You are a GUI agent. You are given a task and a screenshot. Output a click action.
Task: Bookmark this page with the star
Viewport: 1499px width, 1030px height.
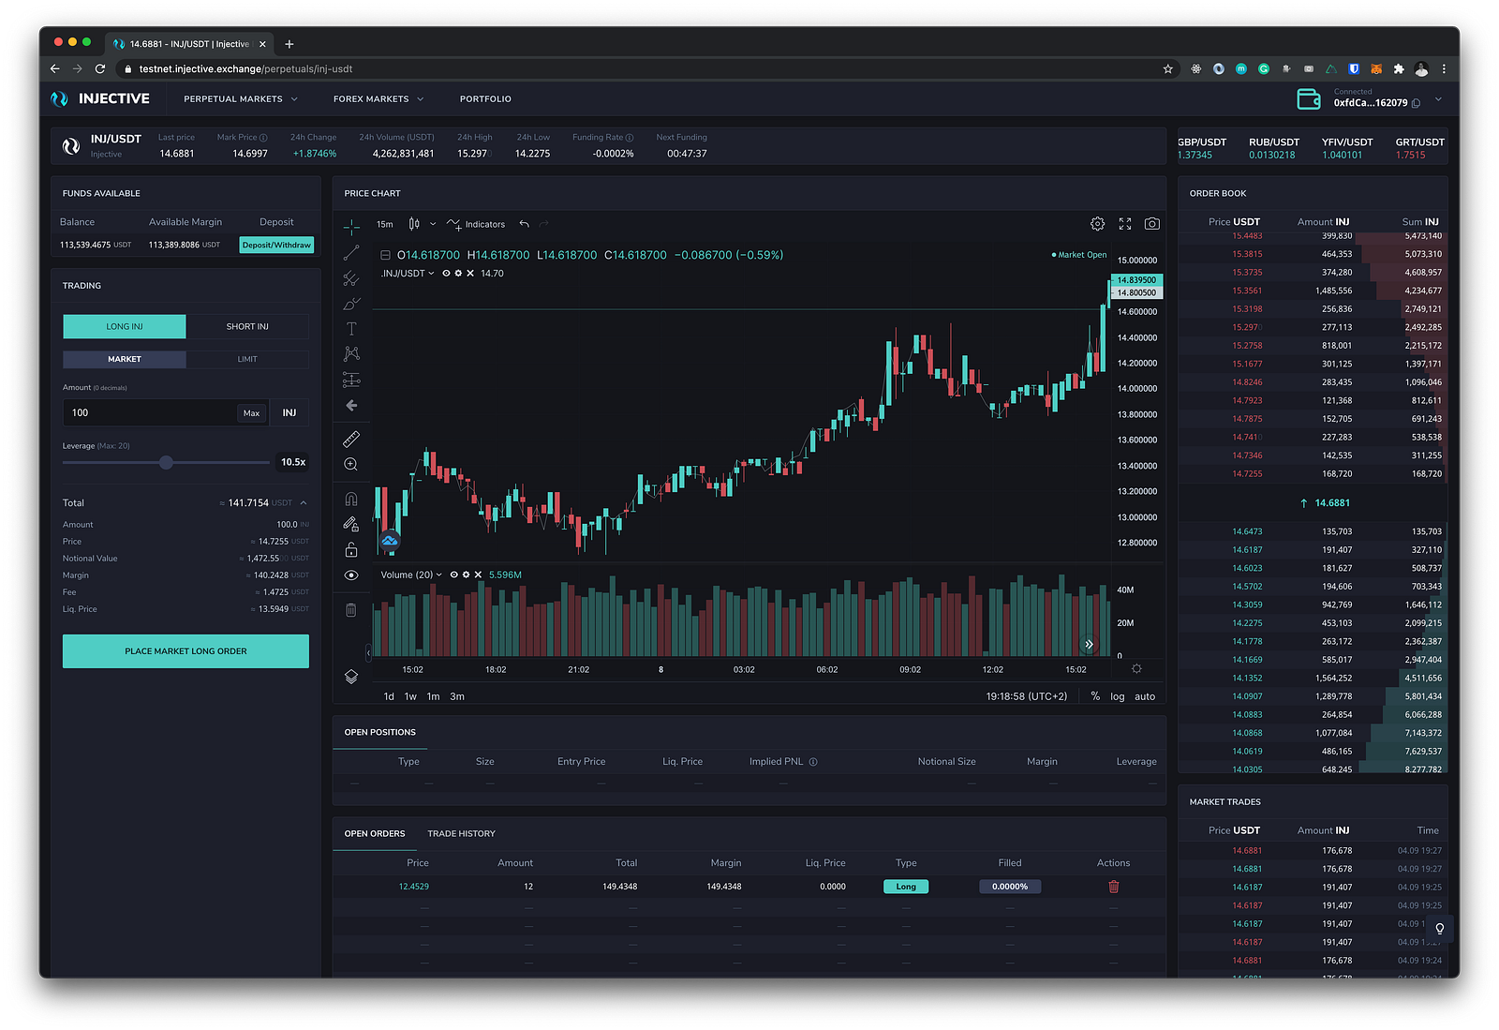click(x=1168, y=69)
